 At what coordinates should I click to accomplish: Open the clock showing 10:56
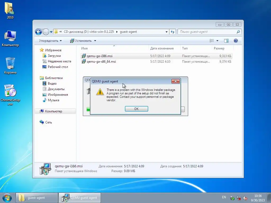(258, 198)
